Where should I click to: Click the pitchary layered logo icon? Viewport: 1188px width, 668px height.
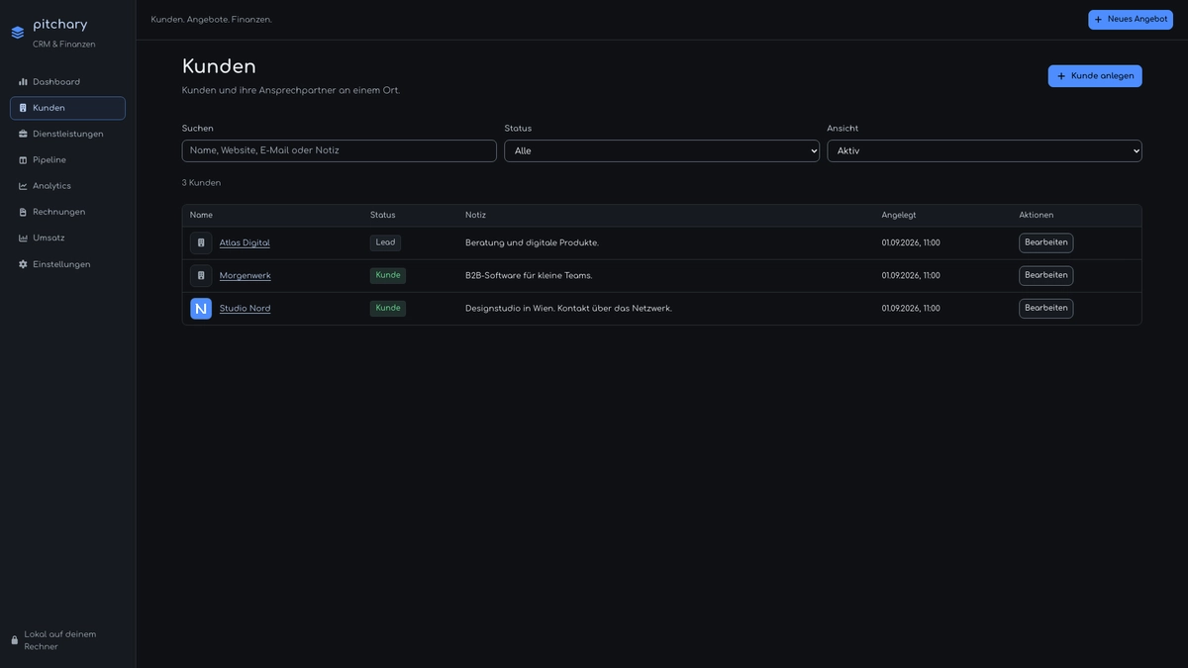18,33
